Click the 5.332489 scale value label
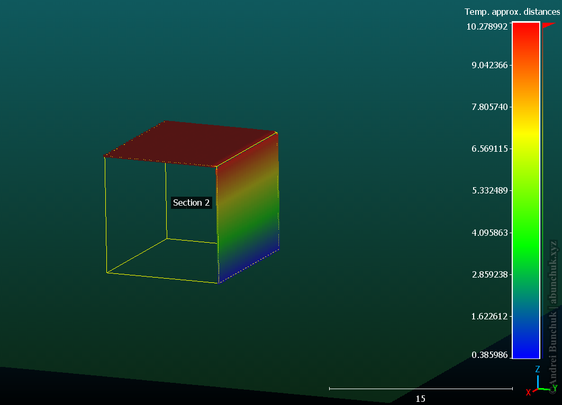The image size is (562, 405). coord(490,190)
